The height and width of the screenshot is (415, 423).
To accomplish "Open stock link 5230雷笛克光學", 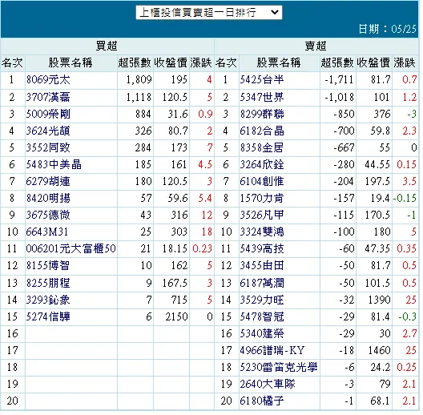I will pos(279,367).
